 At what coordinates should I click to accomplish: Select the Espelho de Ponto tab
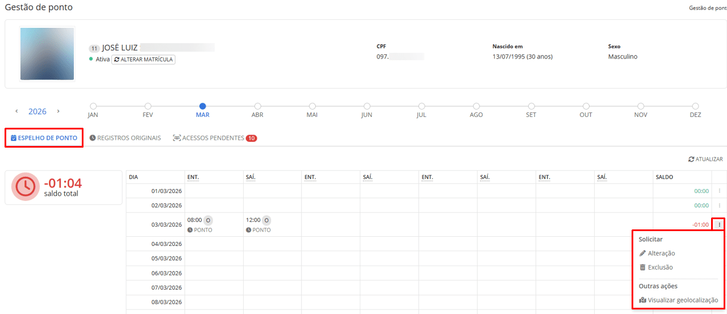coord(44,138)
